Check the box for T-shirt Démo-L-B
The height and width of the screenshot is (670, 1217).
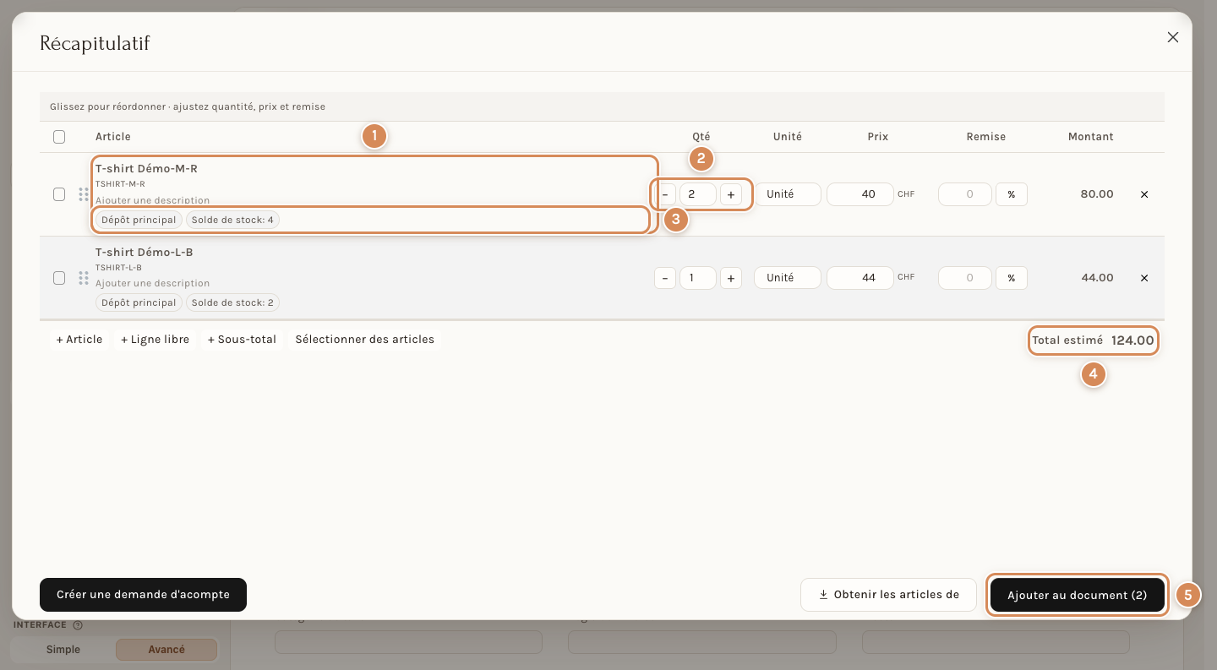click(59, 278)
